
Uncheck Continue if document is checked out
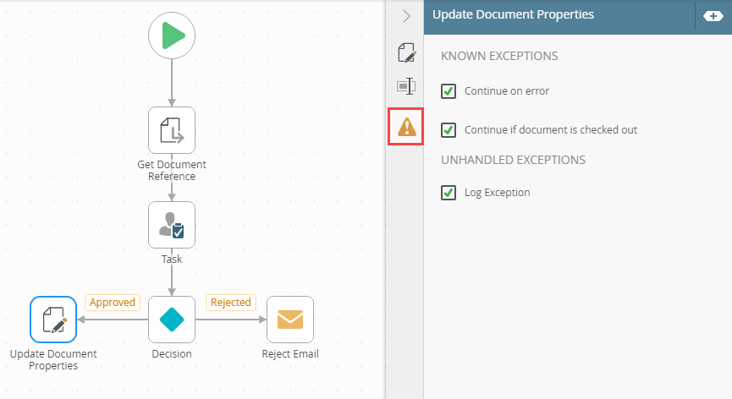(449, 129)
